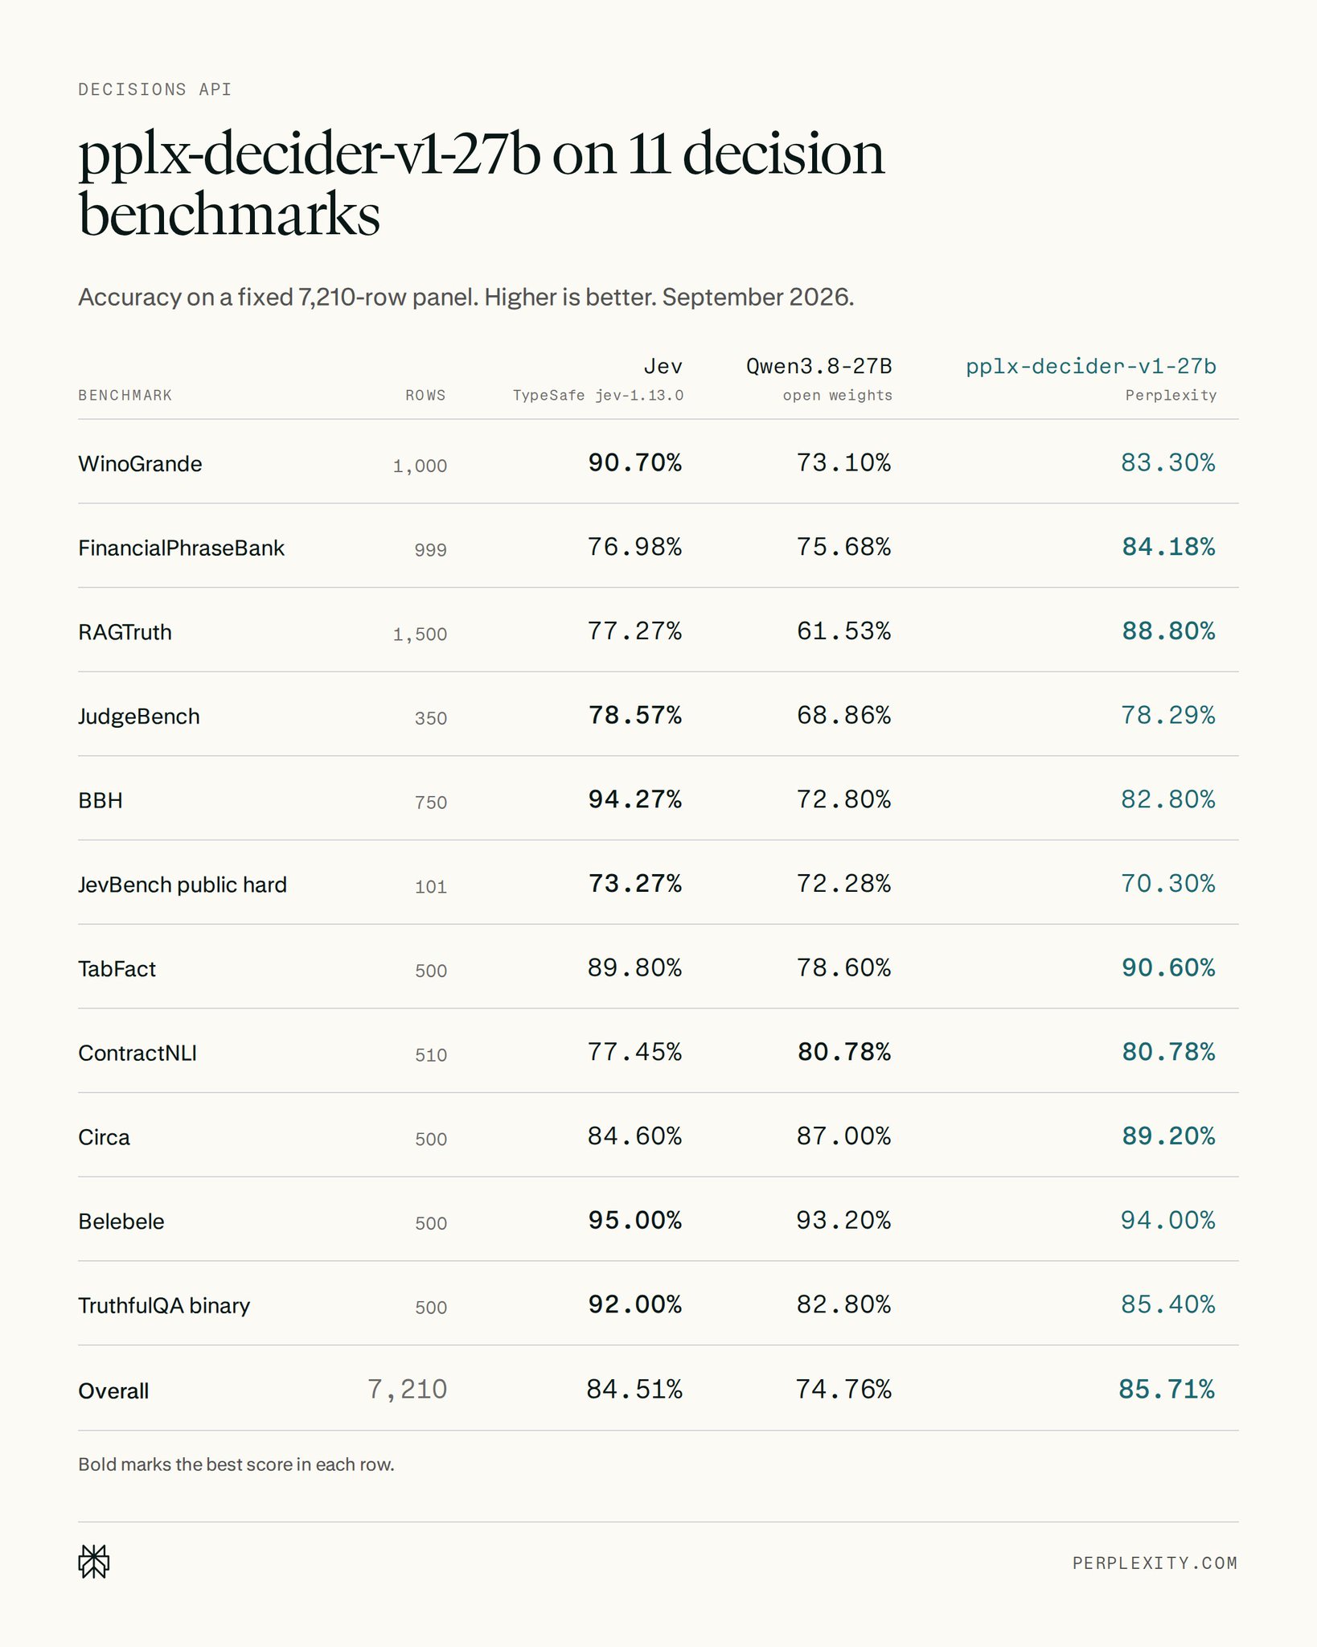Select the Belebele row label
The image size is (1317, 1647).
pyautogui.click(x=121, y=1222)
